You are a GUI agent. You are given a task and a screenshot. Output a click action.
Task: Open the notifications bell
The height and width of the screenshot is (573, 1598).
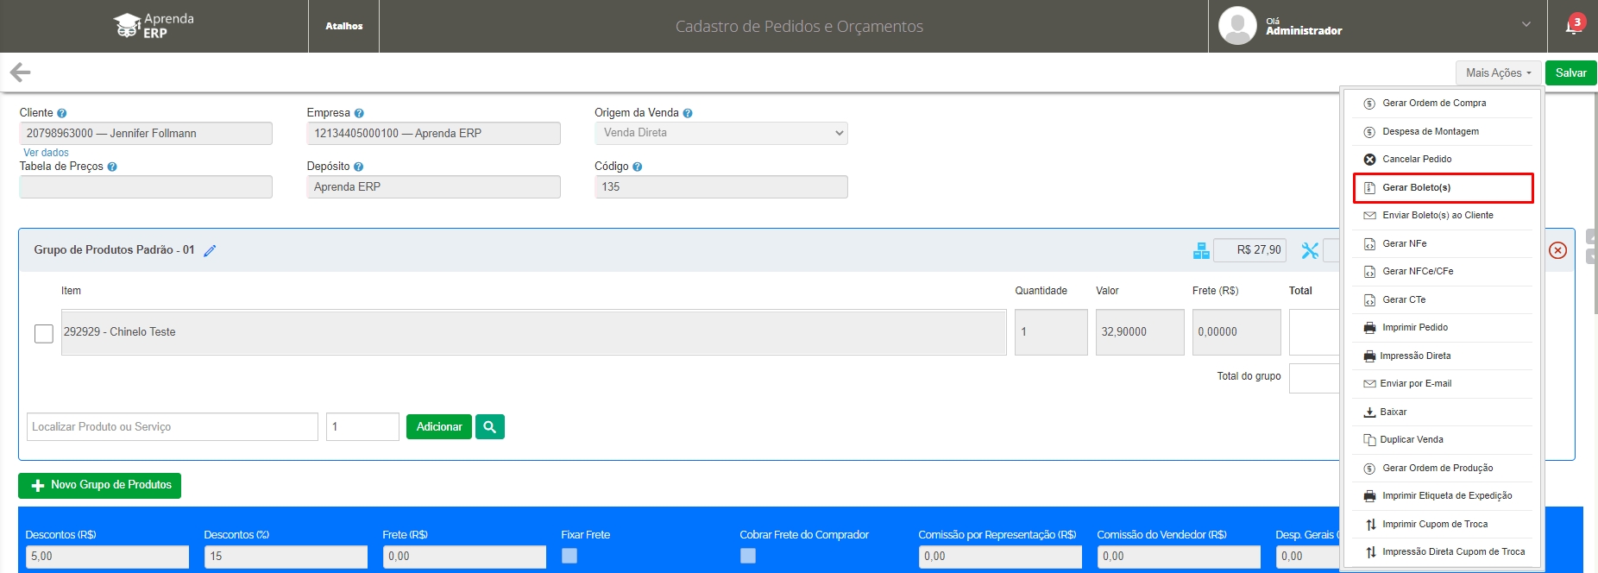coord(1573,26)
